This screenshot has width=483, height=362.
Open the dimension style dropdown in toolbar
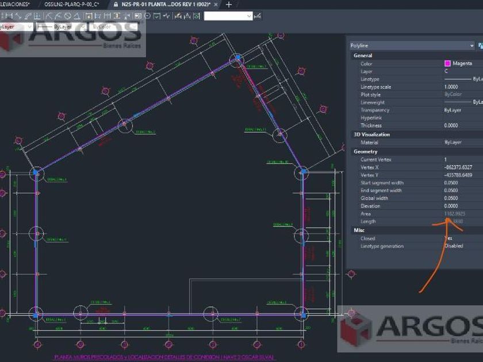(x=228, y=16)
